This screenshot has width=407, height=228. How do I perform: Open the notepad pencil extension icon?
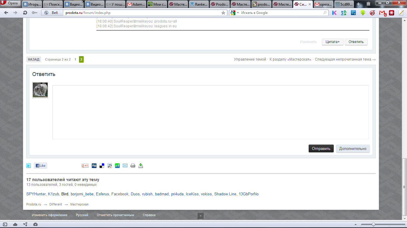click(401, 13)
